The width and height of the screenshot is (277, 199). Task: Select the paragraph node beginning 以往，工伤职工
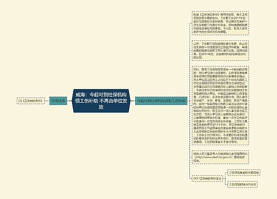(x=220, y=50)
